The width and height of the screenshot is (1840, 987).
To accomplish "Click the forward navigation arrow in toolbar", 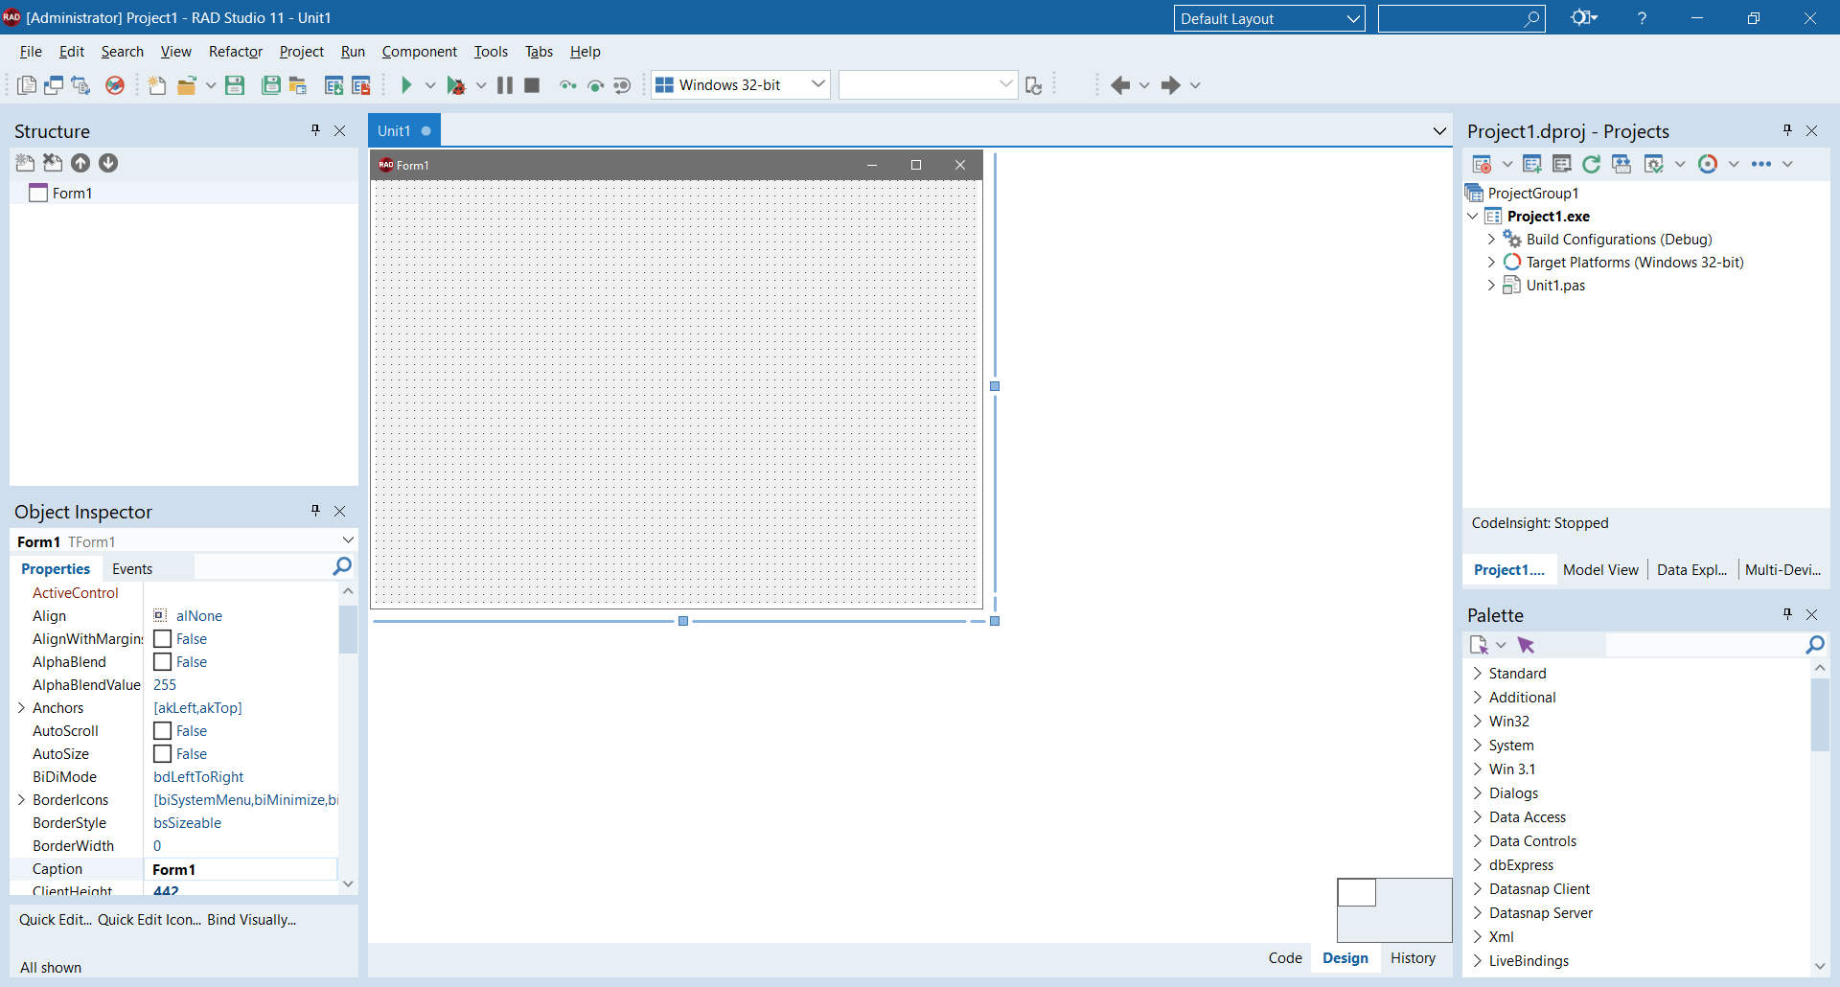I will pyautogui.click(x=1170, y=85).
